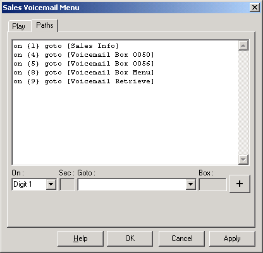This screenshot has width=263, height=253.
Task: Click the Sec input field
Action: tap(67, 184)
